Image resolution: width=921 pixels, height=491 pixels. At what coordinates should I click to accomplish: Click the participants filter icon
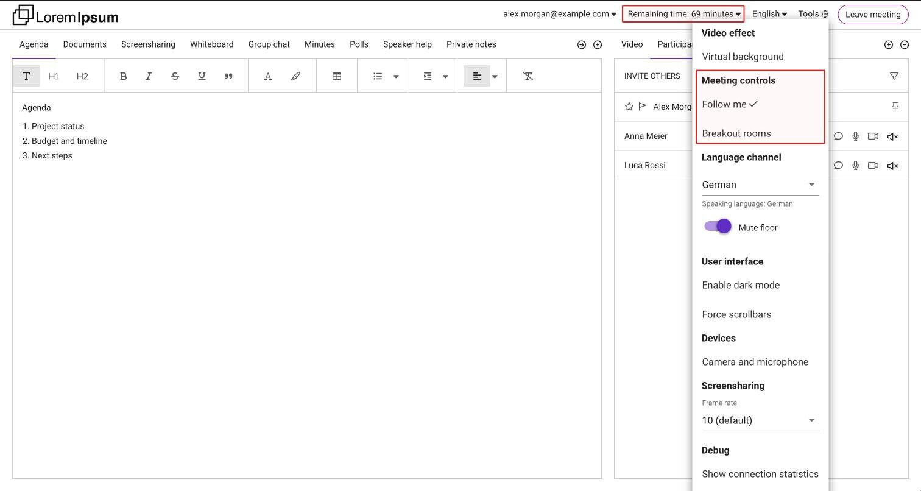click(894, 76)
